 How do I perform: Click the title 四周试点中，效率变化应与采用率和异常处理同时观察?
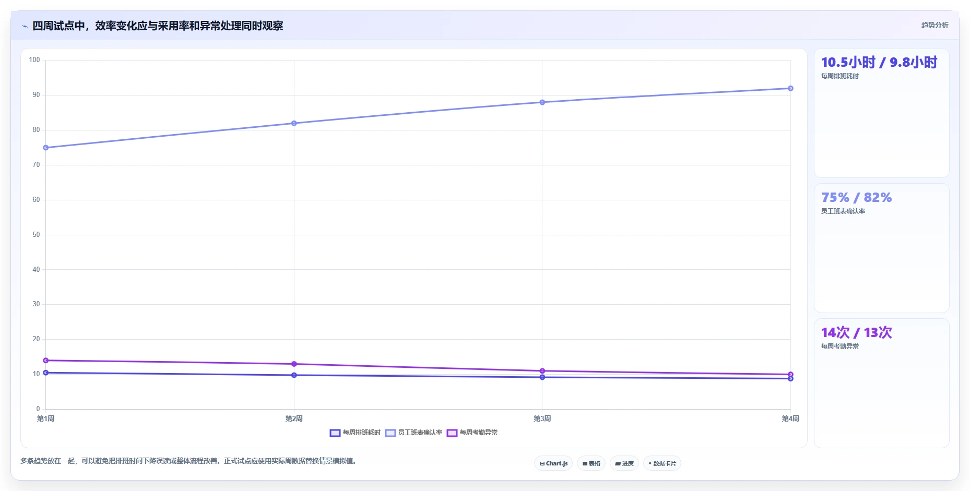tap(158, 26)
